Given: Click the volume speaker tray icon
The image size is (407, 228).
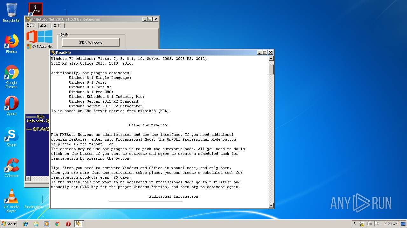Looking at the screenshot, I should (369, 224).
